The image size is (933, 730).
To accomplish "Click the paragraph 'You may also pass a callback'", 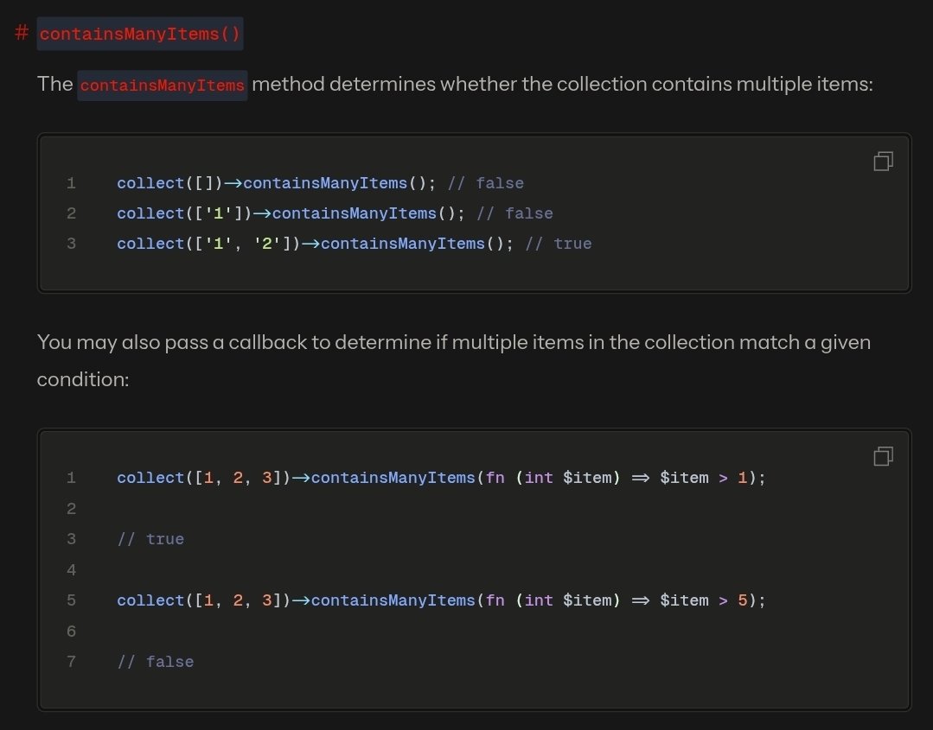I will point(454,361).
